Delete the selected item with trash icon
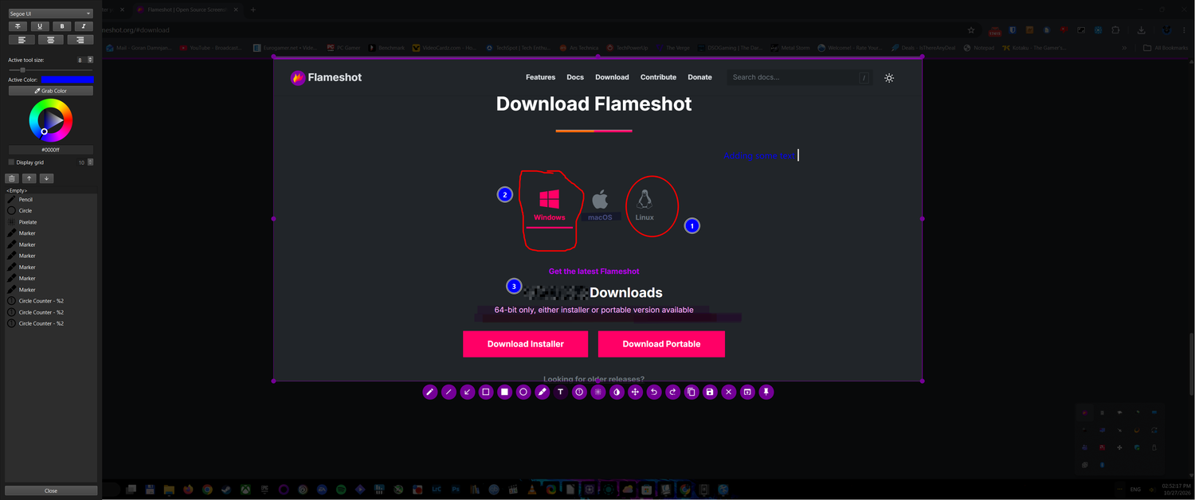The width and height of the screenshot is (1195, 500). [12, 178]
